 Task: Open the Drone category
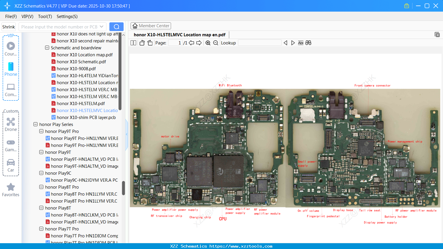(x=11, y=124)
